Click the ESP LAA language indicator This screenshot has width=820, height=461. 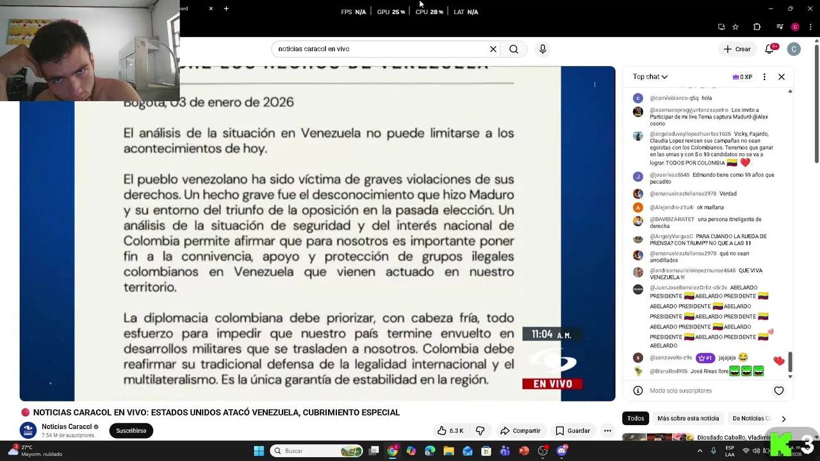(x=730, y=451)
